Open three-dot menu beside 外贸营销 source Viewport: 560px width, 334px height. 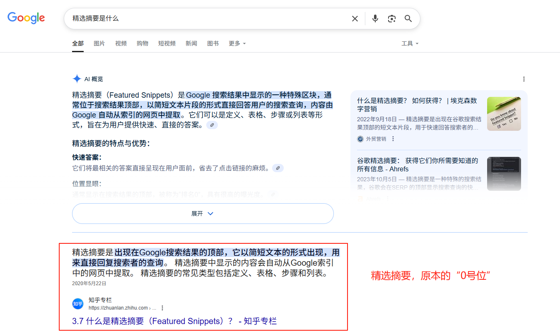pos(393,139)
